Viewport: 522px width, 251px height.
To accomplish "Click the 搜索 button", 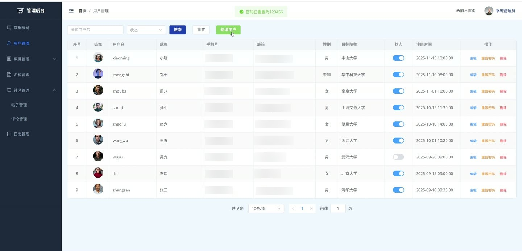I will tap(178, 30).
